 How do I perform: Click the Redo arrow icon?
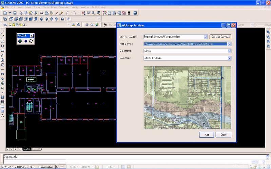coord(75,13)
